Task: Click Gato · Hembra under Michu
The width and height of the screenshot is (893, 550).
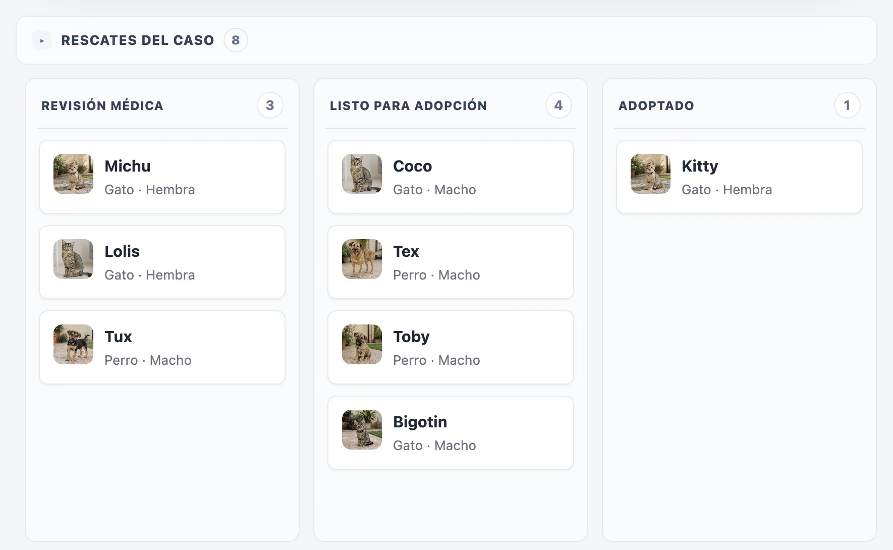Action: point(150,190)
